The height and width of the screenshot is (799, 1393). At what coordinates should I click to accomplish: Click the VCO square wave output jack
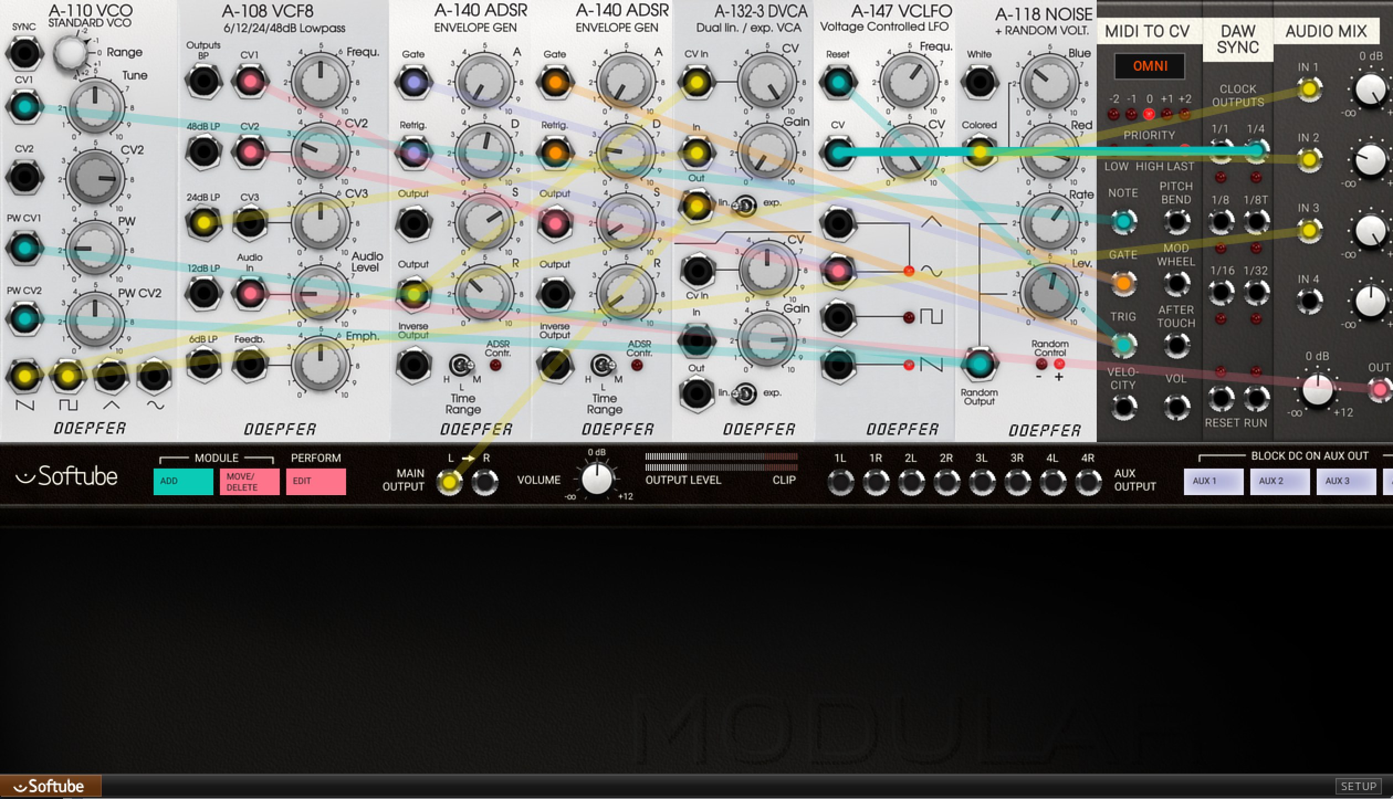click(67, 376)
